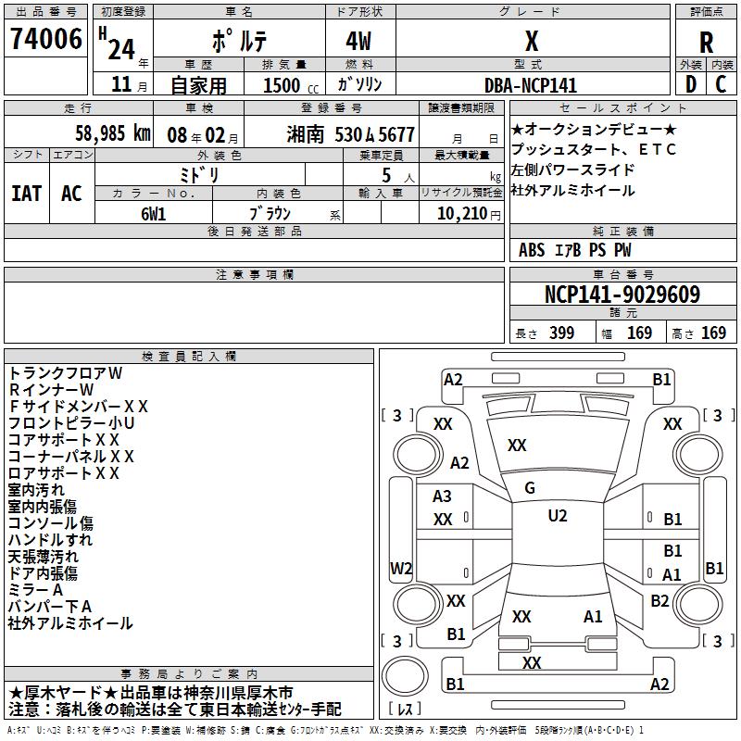Select 社外アルミホイール in the sales points box
741x741 pixels.
coord(572,191)
